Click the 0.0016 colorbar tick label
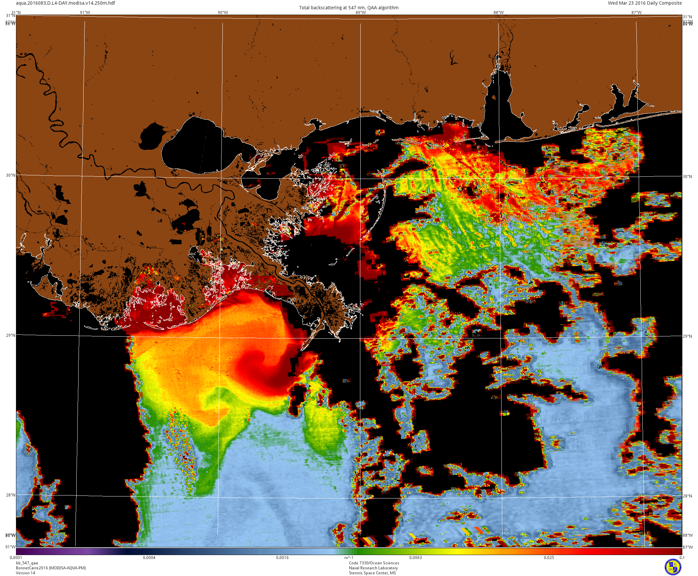Image resolution: width=698 pixels, height=576 pixels. click(x=282, y=558)
